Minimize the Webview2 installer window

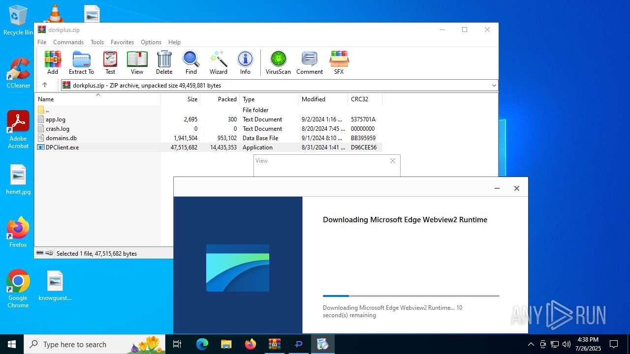(497, 188)
